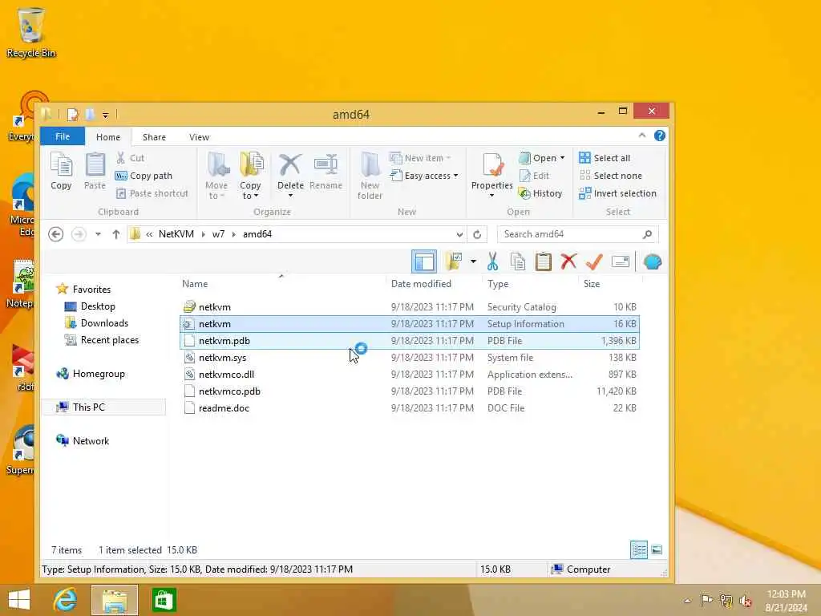
Task: Expand the Open dropdown arrow in the ribbon
Action: [x=563, y=158]
